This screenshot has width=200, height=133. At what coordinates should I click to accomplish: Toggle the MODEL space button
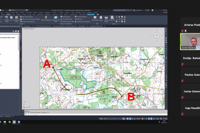pos(101,119)
